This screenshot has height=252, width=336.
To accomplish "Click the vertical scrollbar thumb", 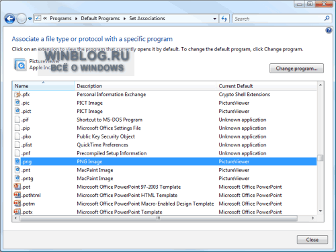I will pyautogui.click(x=321, y=158).
